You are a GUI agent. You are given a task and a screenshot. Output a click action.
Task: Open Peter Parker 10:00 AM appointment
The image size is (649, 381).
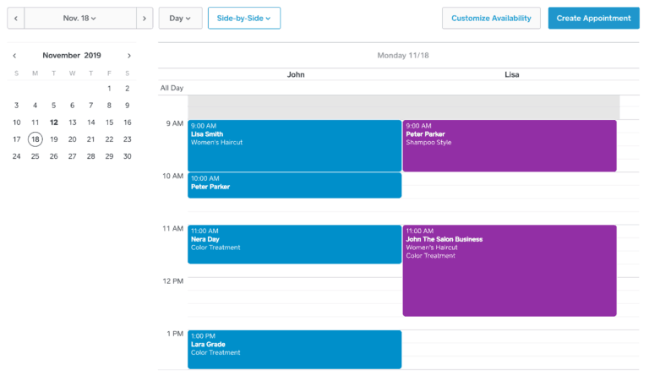coord(294,185)
